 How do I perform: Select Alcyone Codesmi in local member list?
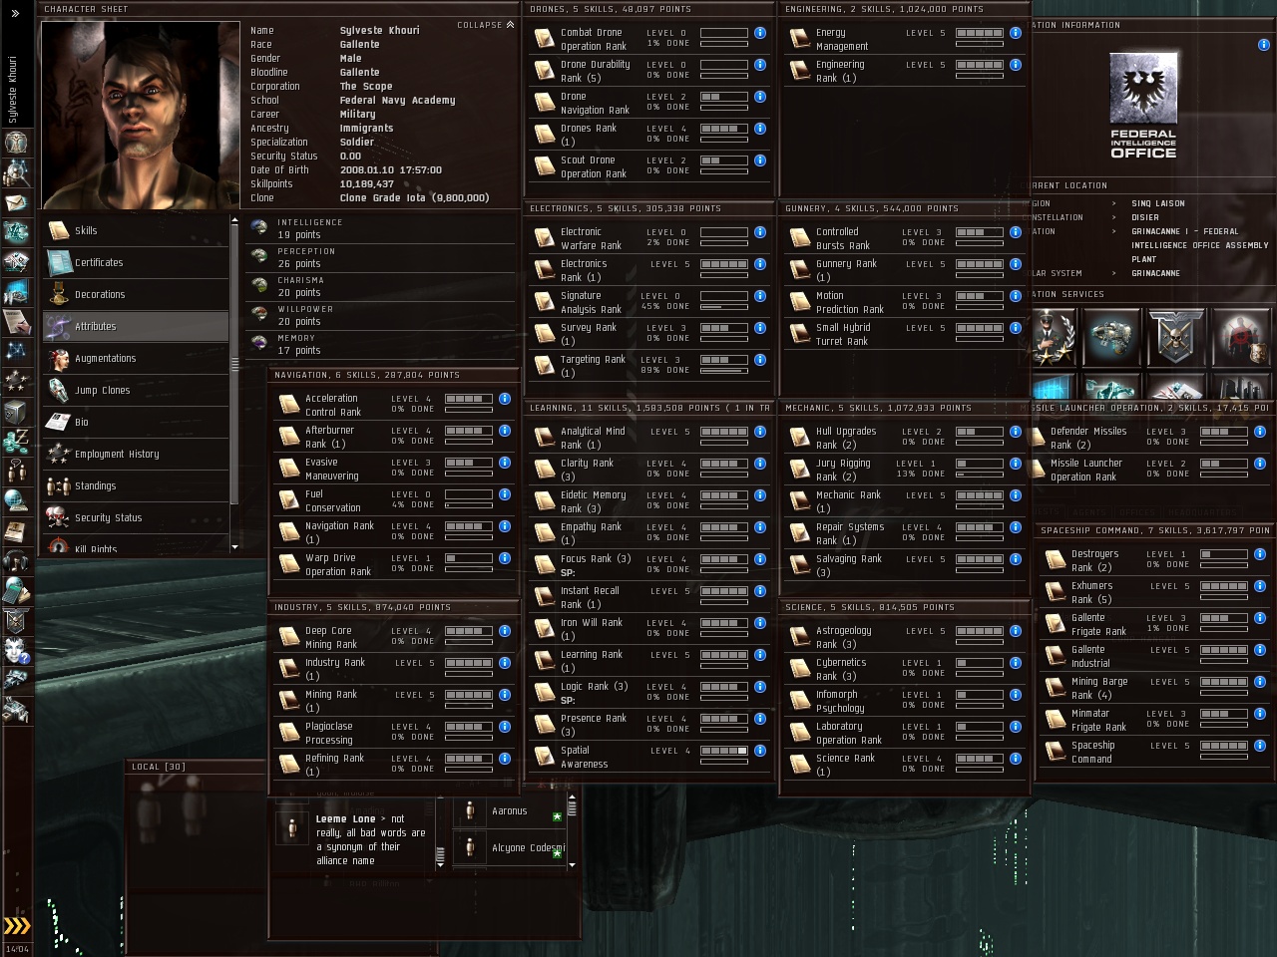coord(509,848)
